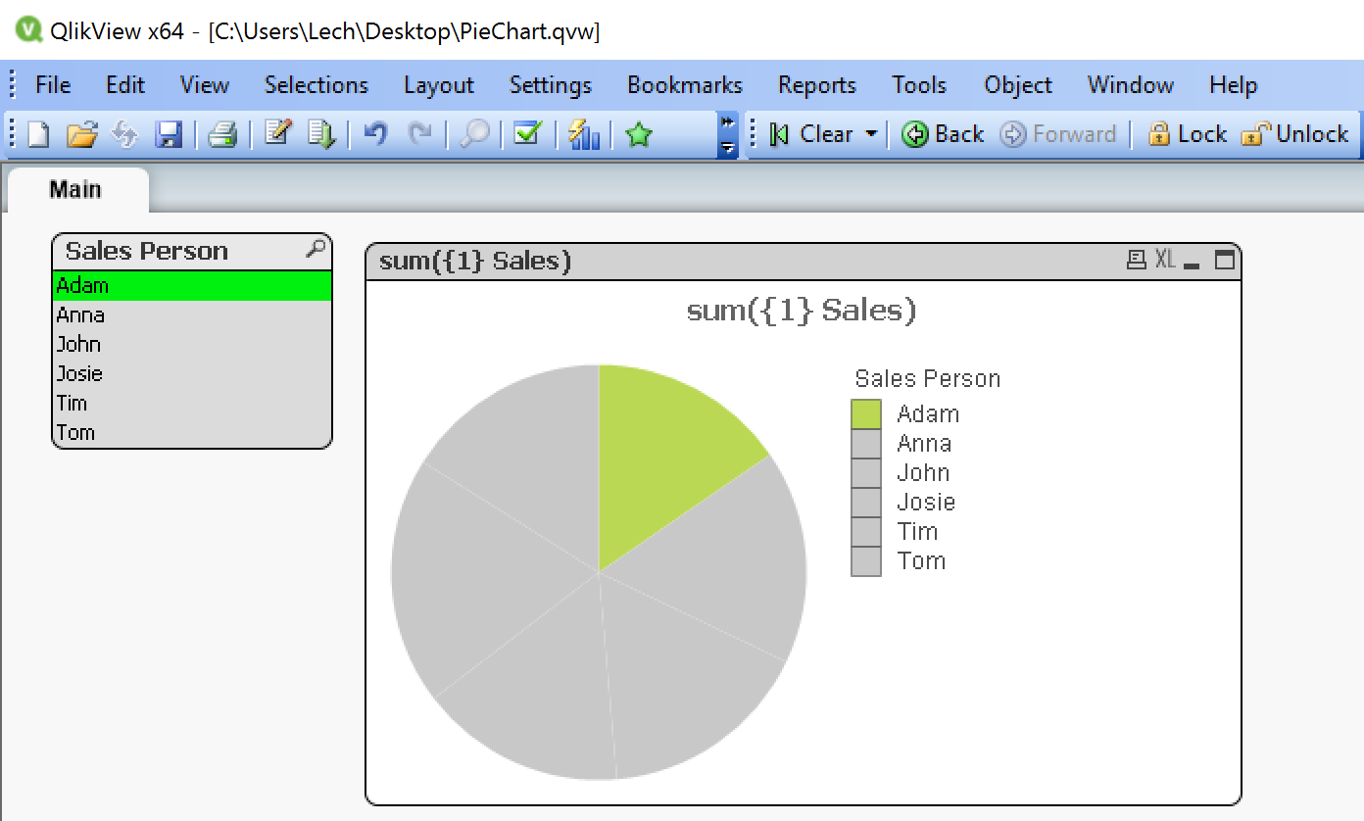This screenshot has width=1364, height=821.
Task: Open the Object menu
Action: 1018,85
